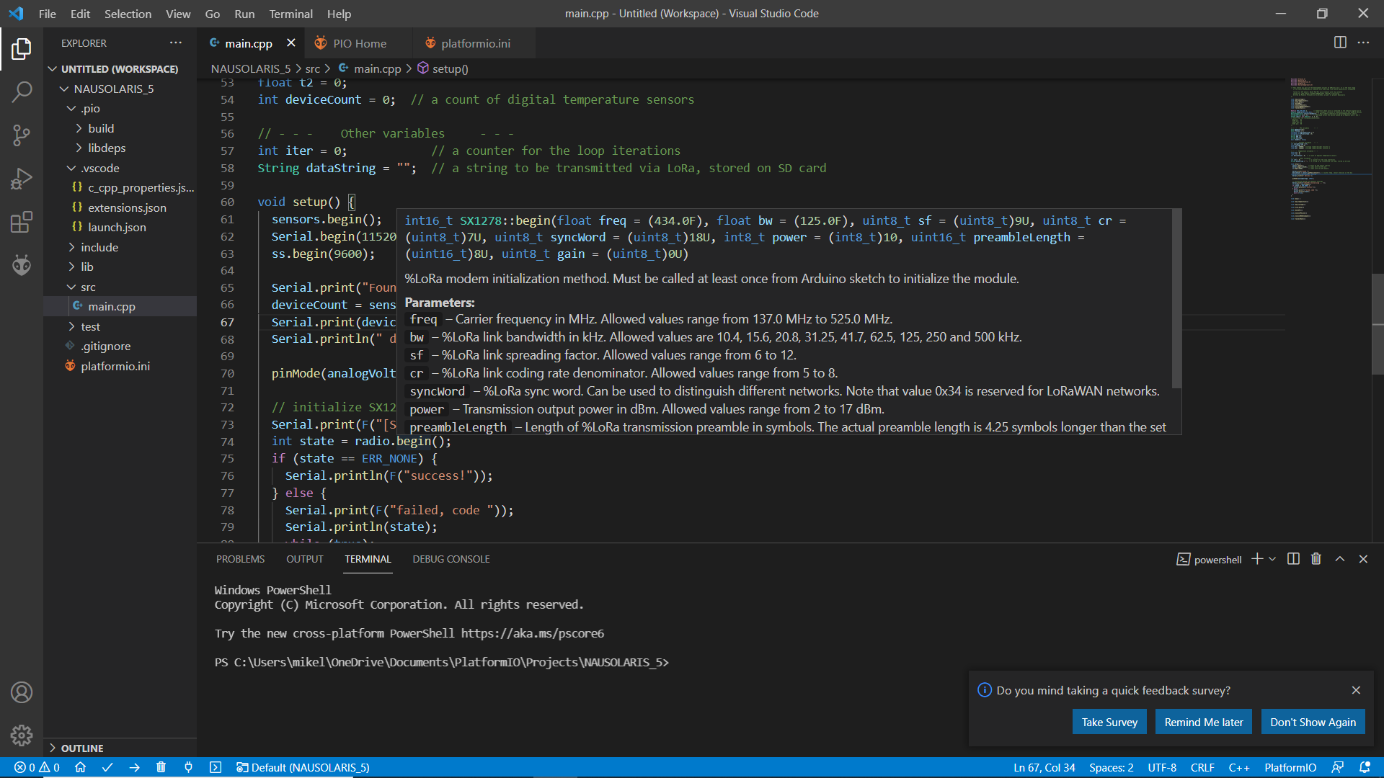Select the DEBUG CONSOLE panel tab
Viewport: 1384px width, 778px height.
451,559
